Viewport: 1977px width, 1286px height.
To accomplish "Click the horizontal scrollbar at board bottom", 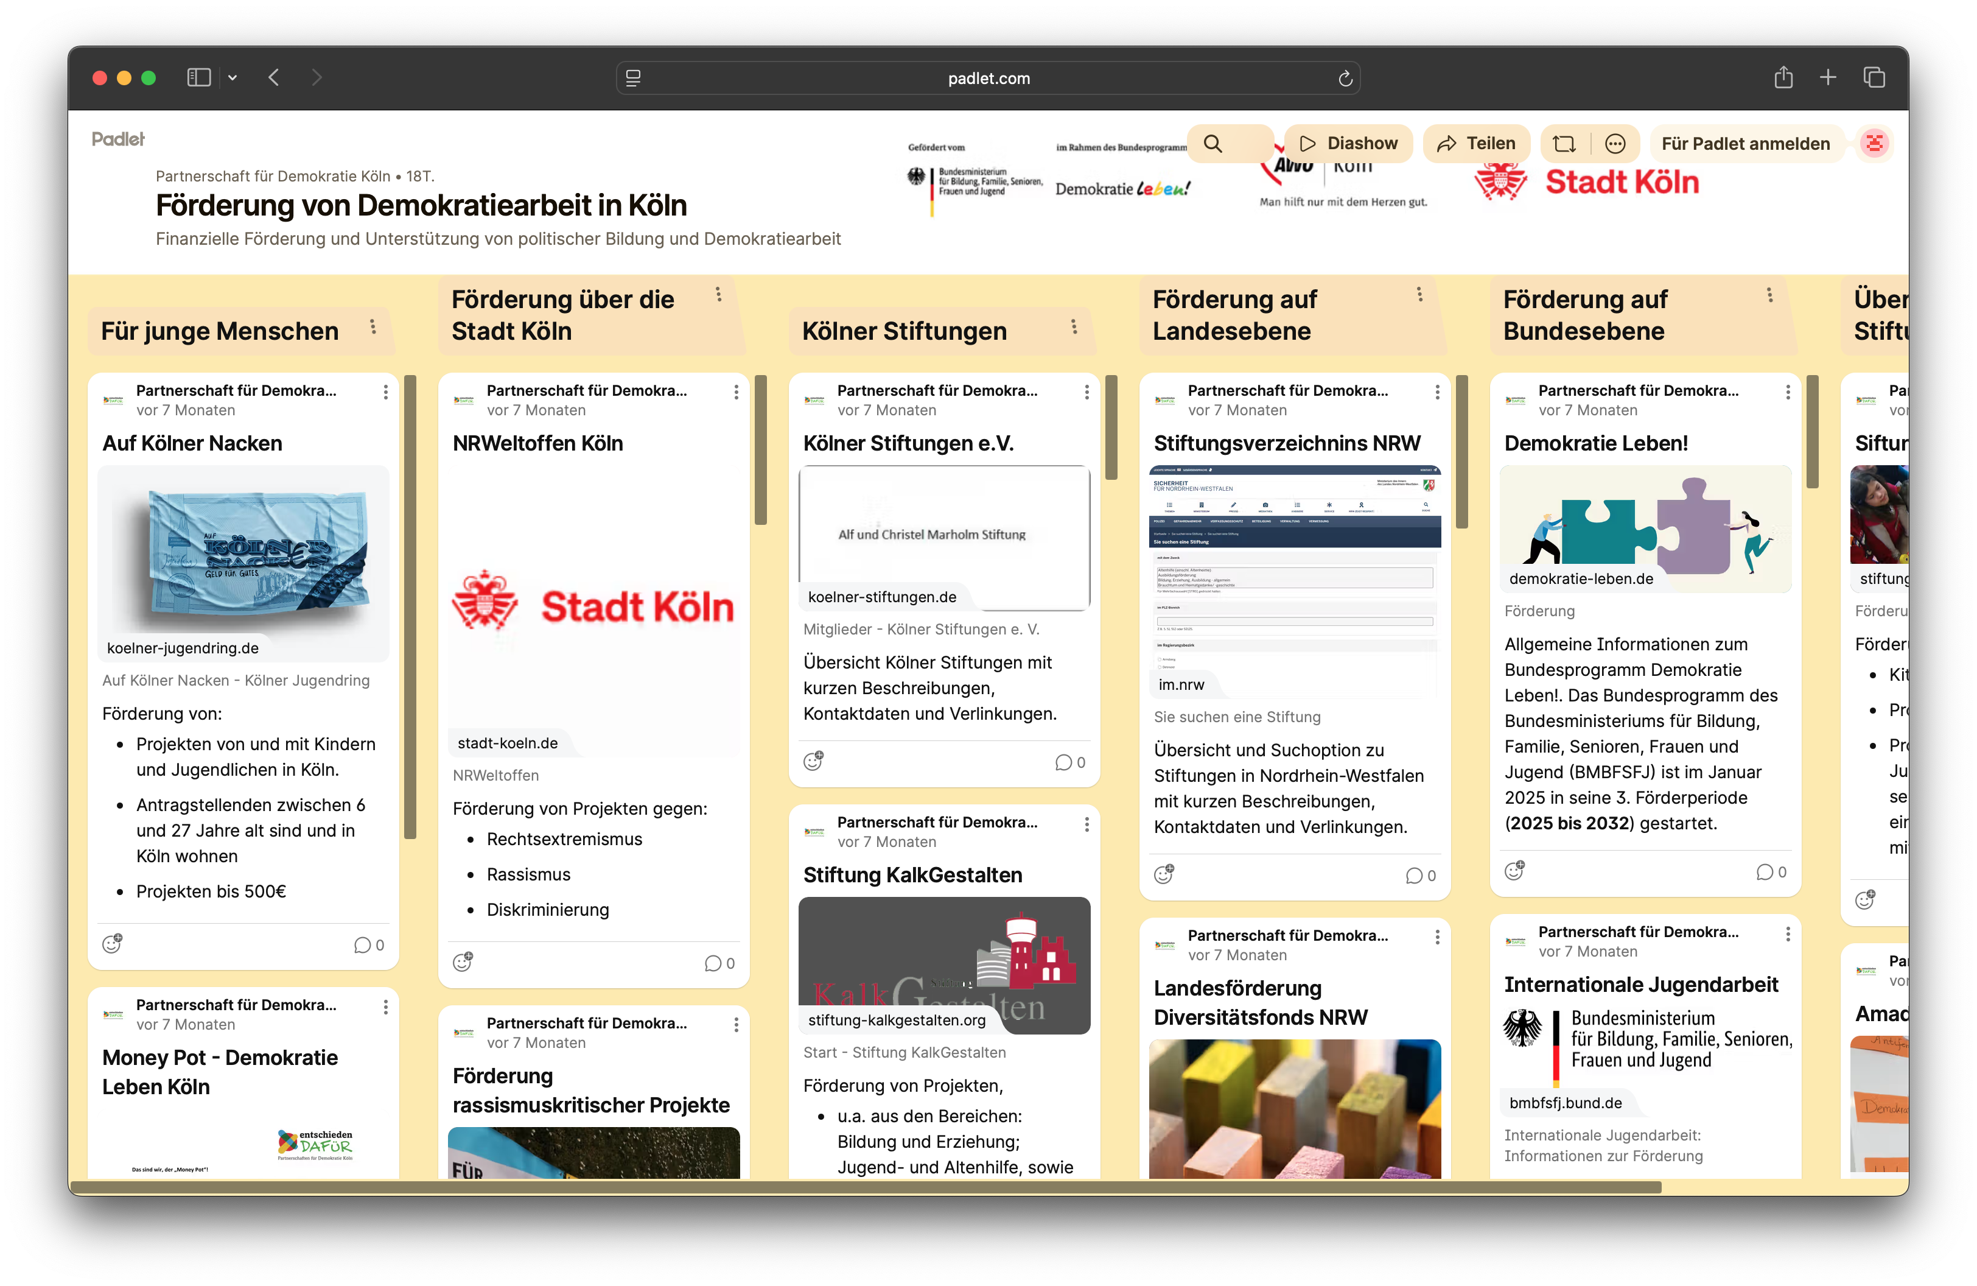I will [866, 1187].
